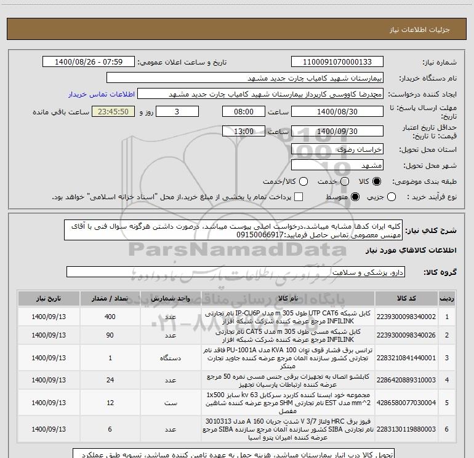Screen dimensions: 474x458
Task: Select the کالا/خدمت radio button
Action: click(x=303, y=181)
